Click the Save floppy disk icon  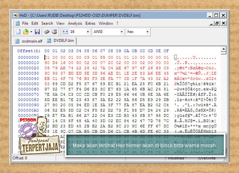pos(37,32)
